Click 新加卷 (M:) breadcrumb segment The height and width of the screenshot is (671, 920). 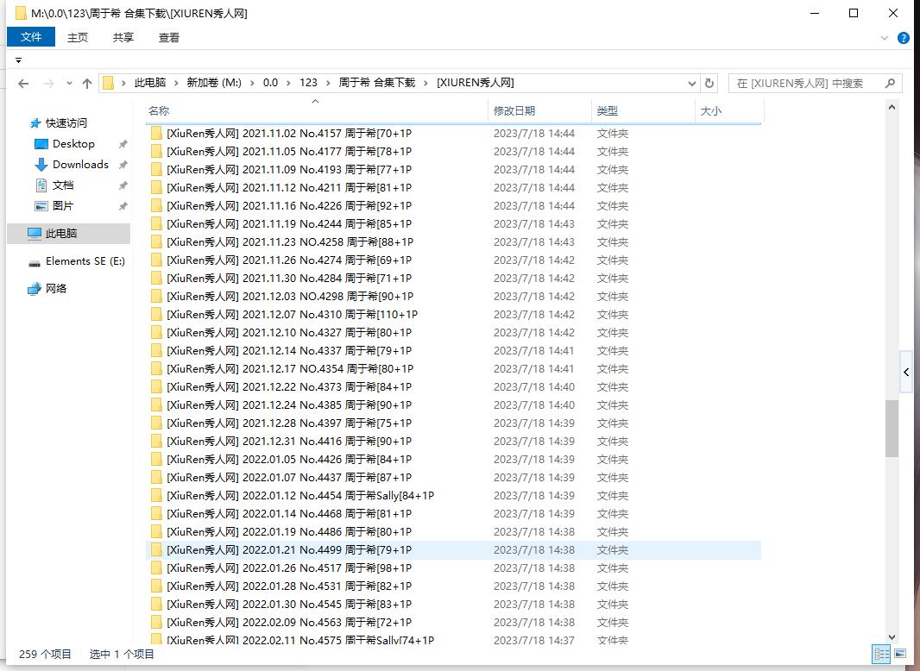click(x=214, y=83)
